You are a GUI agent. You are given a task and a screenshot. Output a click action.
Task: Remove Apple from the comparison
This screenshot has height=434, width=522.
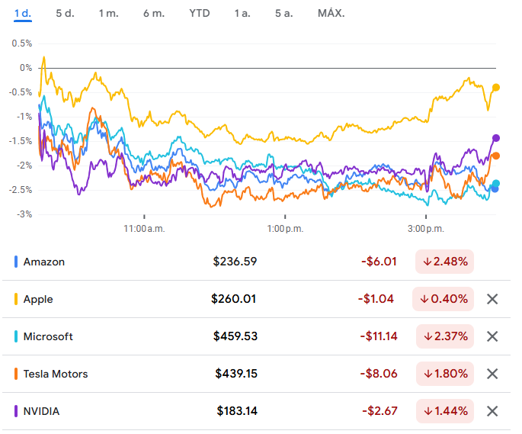point(492,299)
